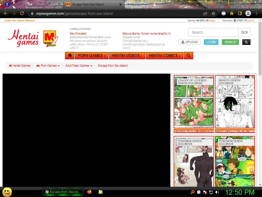Screen dimensions: 262x197
Task: Launch Firefox from the taskbar
Action: click(x=89, y=192)
